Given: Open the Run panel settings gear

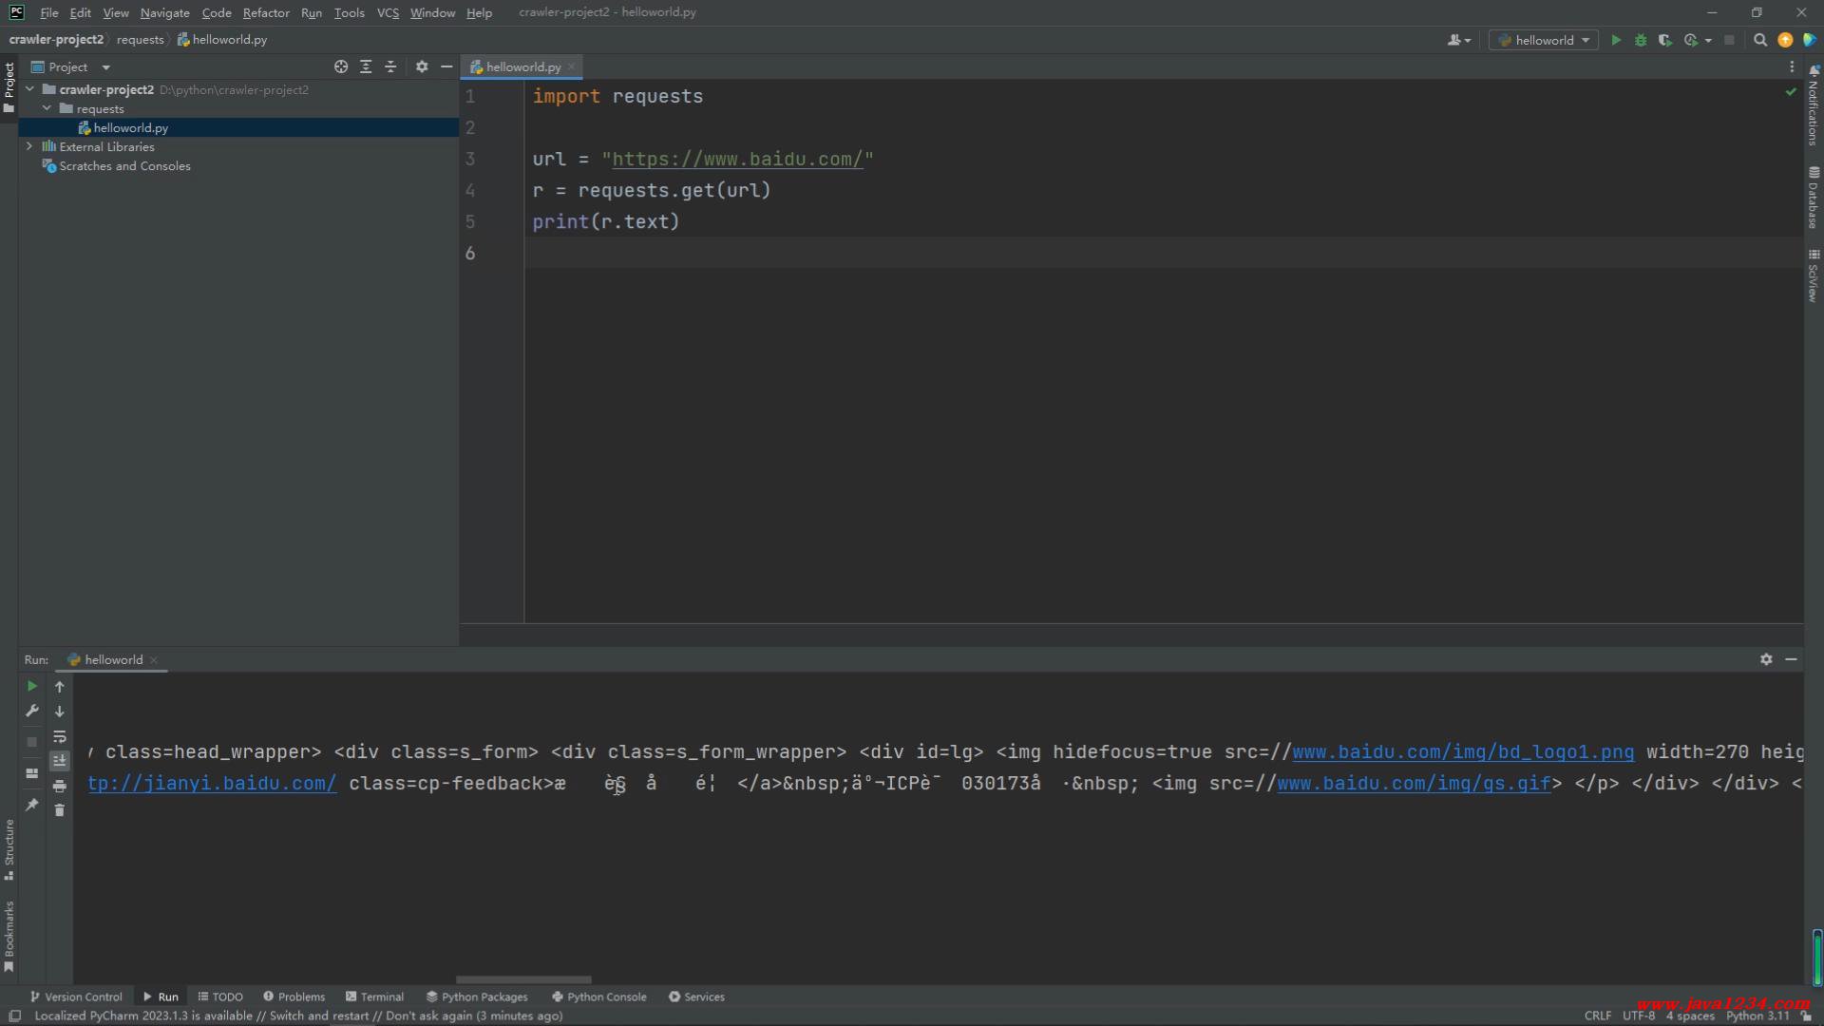Looking at the screenshot, I should pos(1766,659).
